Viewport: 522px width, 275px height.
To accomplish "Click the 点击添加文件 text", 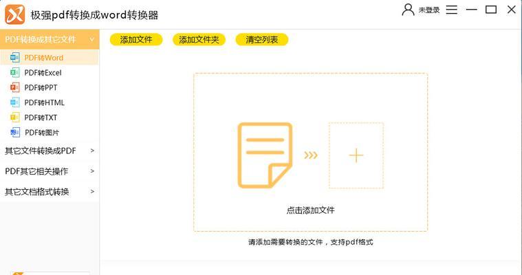I will pyautogui.click(x=311, y=210).
